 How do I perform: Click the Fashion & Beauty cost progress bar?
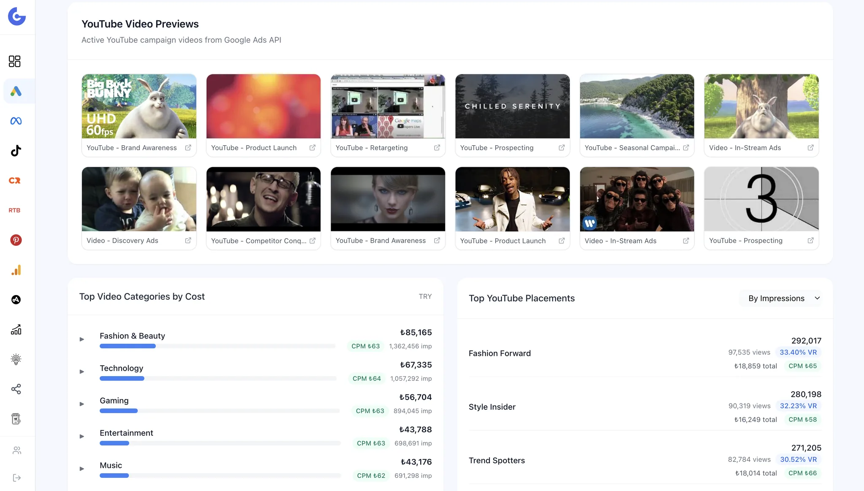click(217, 346)
